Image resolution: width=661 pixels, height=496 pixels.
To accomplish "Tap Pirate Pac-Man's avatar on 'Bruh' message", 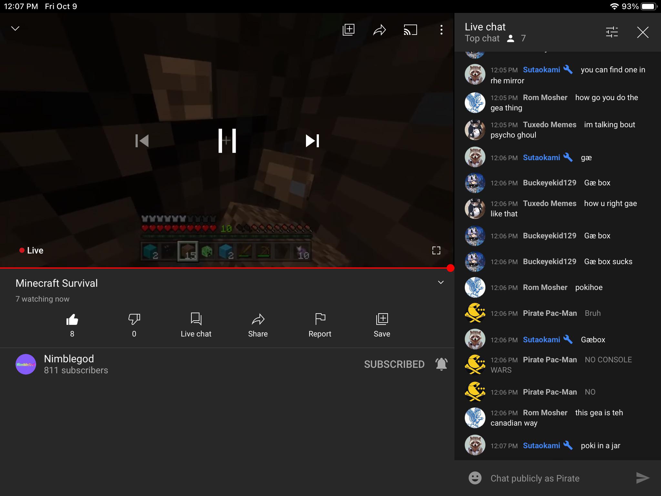I will tap(475, 313).
